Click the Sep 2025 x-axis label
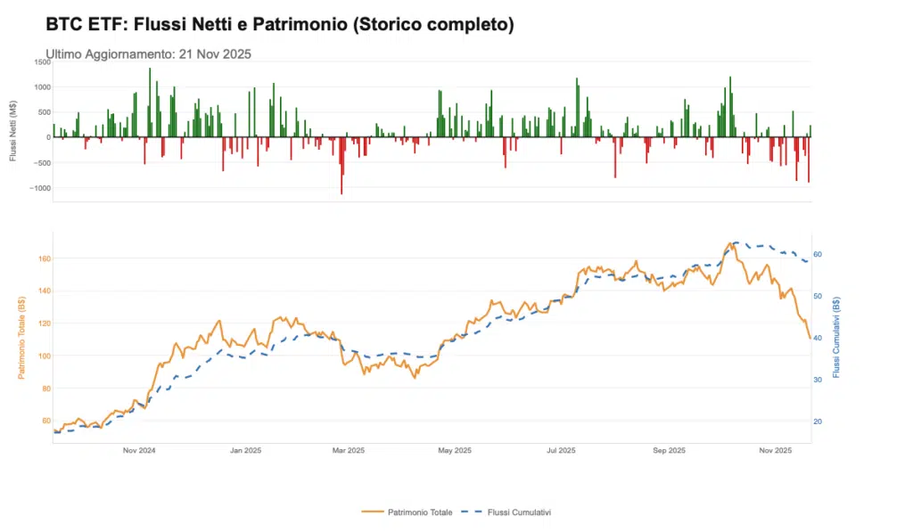913x532 pixels. [x=669, y=451]
